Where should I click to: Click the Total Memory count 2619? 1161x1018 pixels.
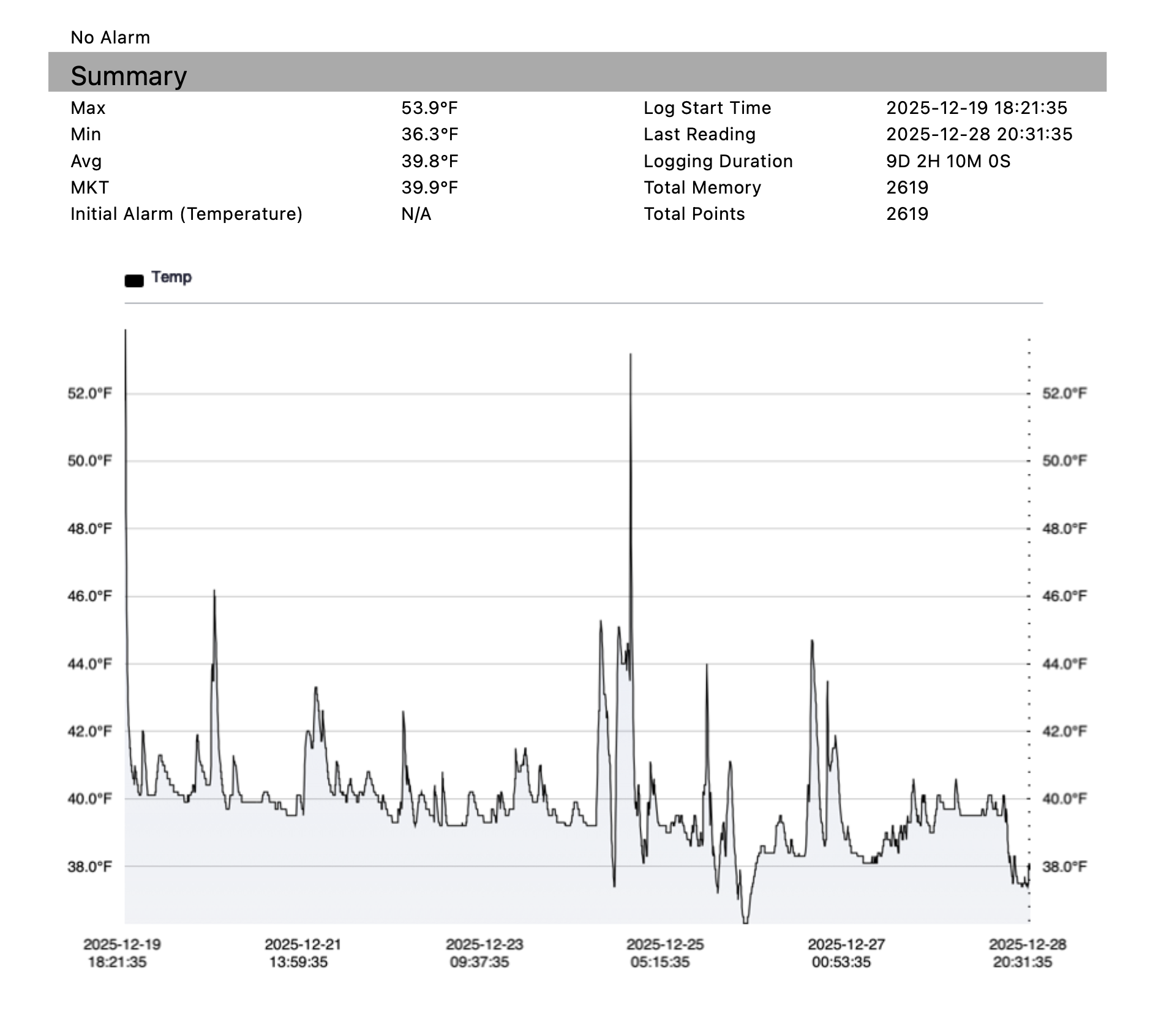point(907,187)
